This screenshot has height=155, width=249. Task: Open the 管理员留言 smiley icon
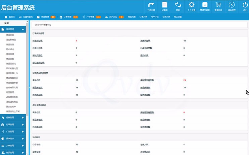click(205, 5)
